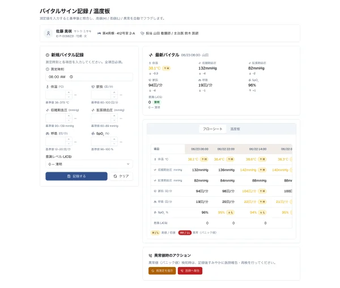Screen dimensions: 340x288
Task: Click the SpO₂ icon beside the form label
Action: 93,134
